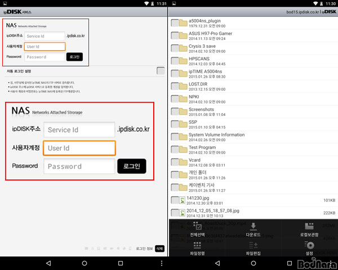
Task: Open the 케이벤치 기사 folder name
Action: tap(202, 185)
